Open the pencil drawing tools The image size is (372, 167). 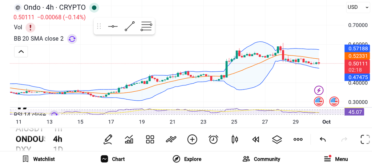point(108,139)
